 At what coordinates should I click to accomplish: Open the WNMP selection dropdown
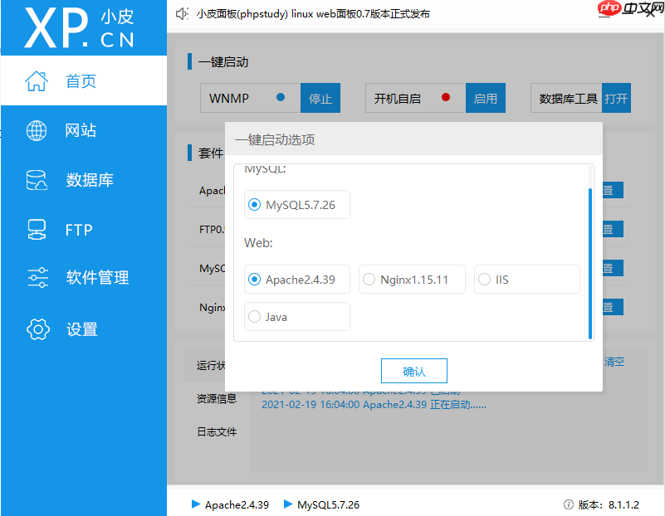pyautogui.click(x=249, y=98)
